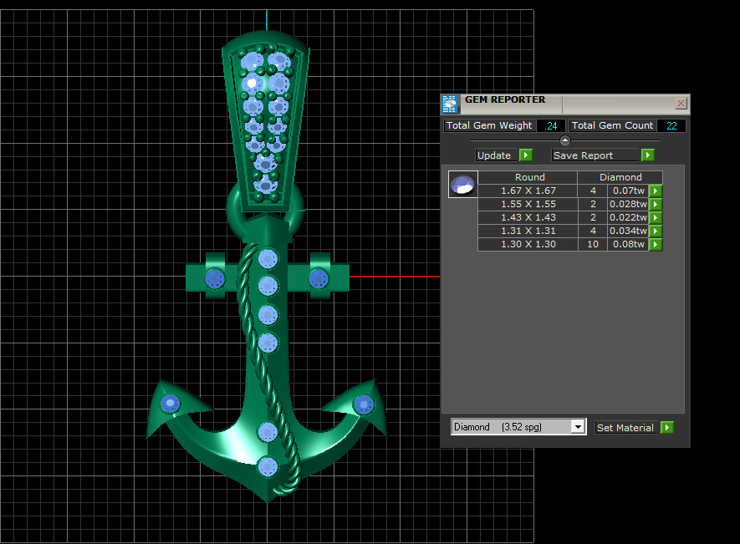This screenshot has height=544, width=740.
Task: Click the Total Gem Weight value .24
Action: (551, 126)
